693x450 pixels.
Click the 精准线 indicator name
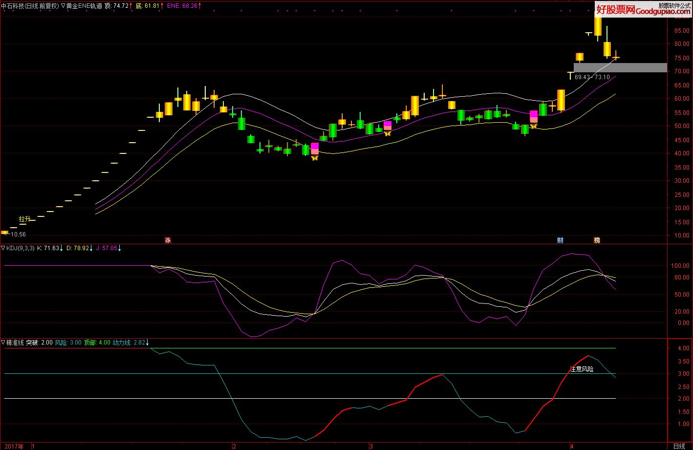15,343
